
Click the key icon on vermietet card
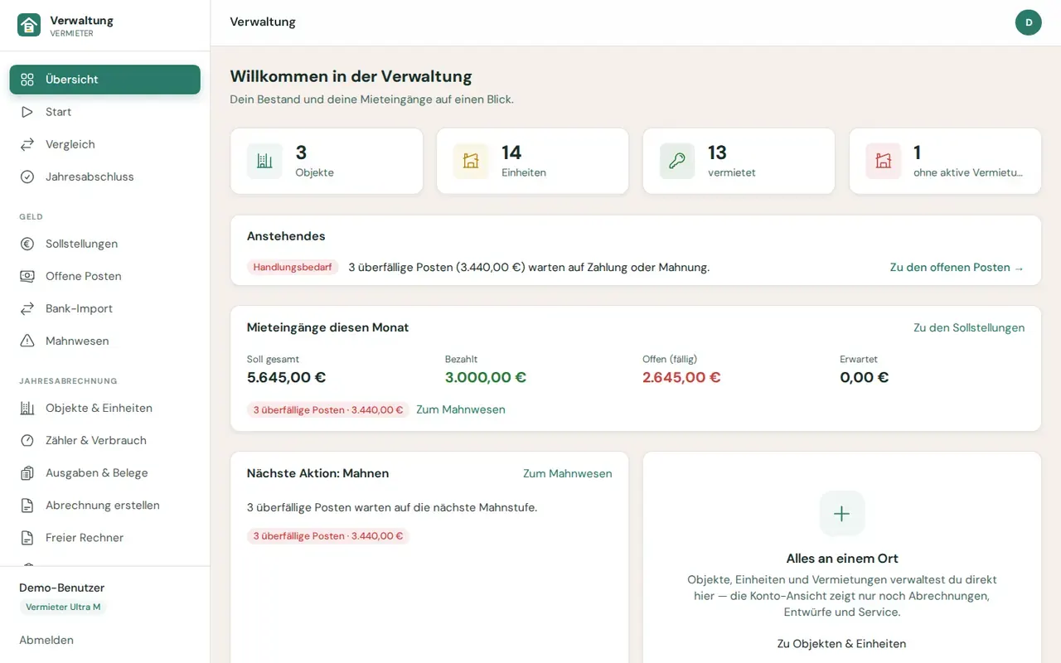coord(677,161)
